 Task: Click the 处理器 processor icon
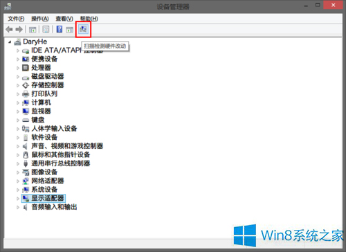click(26, 68)
